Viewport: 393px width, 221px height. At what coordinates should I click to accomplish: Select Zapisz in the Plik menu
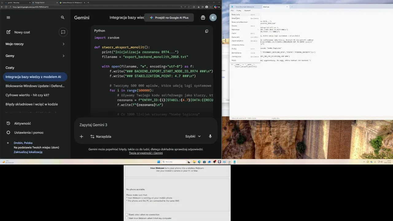tap(245, 33)
